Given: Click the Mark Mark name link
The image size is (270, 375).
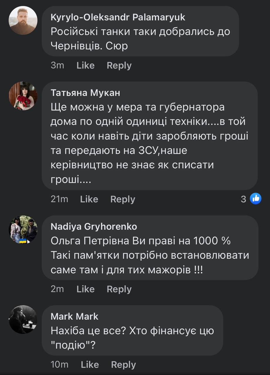Looking at the screenshot, I should tap(75, 316).
